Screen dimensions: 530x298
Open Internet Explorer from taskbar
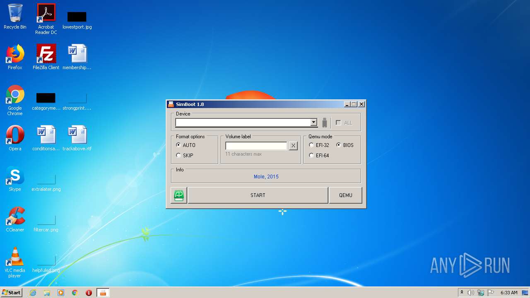pos(33,293)
